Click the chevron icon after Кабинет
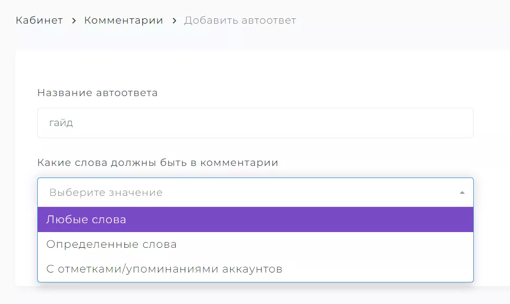Image resolution: width=510 pixels, height=304 pixels. (74, 20)
